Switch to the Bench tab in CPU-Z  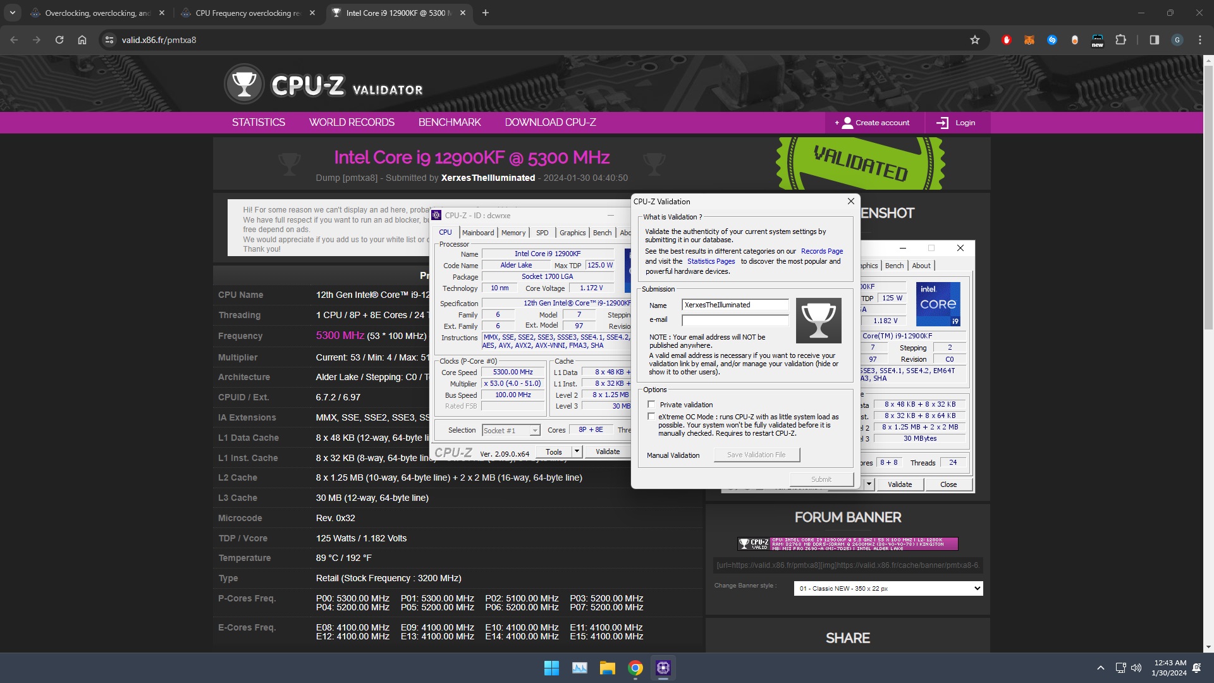click(602, 233)
